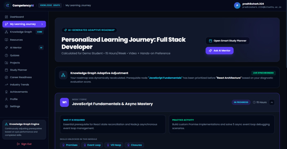Click the user avatar P icon
This screenshot has width=287, height=149.
(x=237, y=5)
